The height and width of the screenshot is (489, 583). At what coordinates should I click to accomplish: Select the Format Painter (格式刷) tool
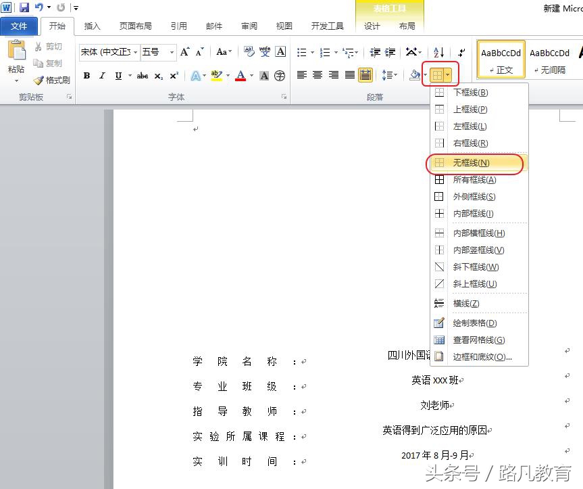point(52,80)
